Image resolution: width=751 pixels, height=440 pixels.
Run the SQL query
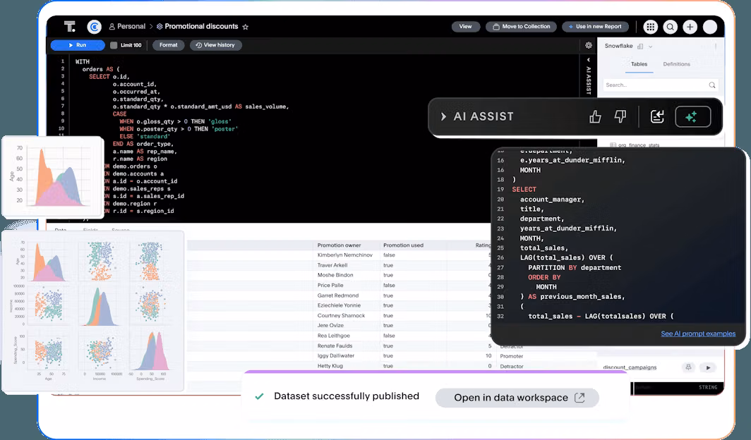(78, 45)
